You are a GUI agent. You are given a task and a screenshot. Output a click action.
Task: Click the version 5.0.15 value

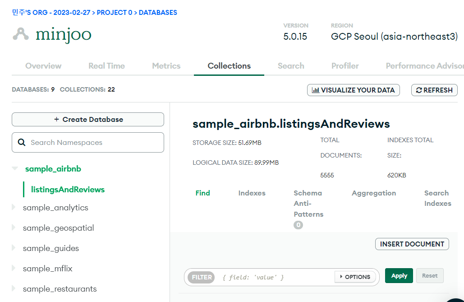(x=295, y=37)
